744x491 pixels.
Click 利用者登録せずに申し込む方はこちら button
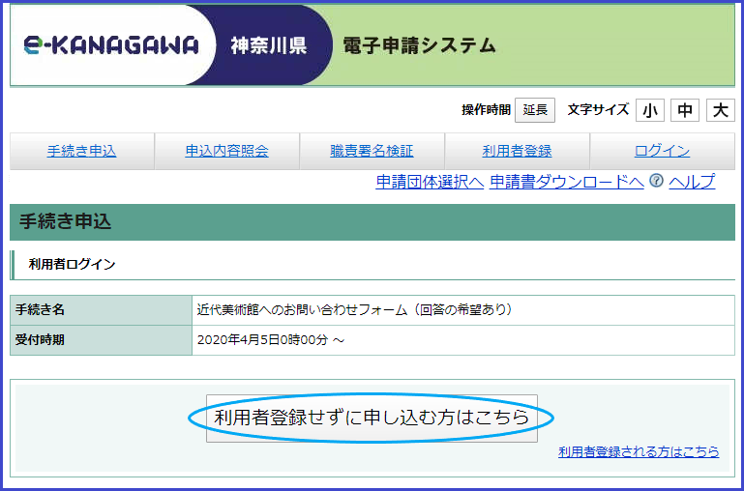pos(372,418)
